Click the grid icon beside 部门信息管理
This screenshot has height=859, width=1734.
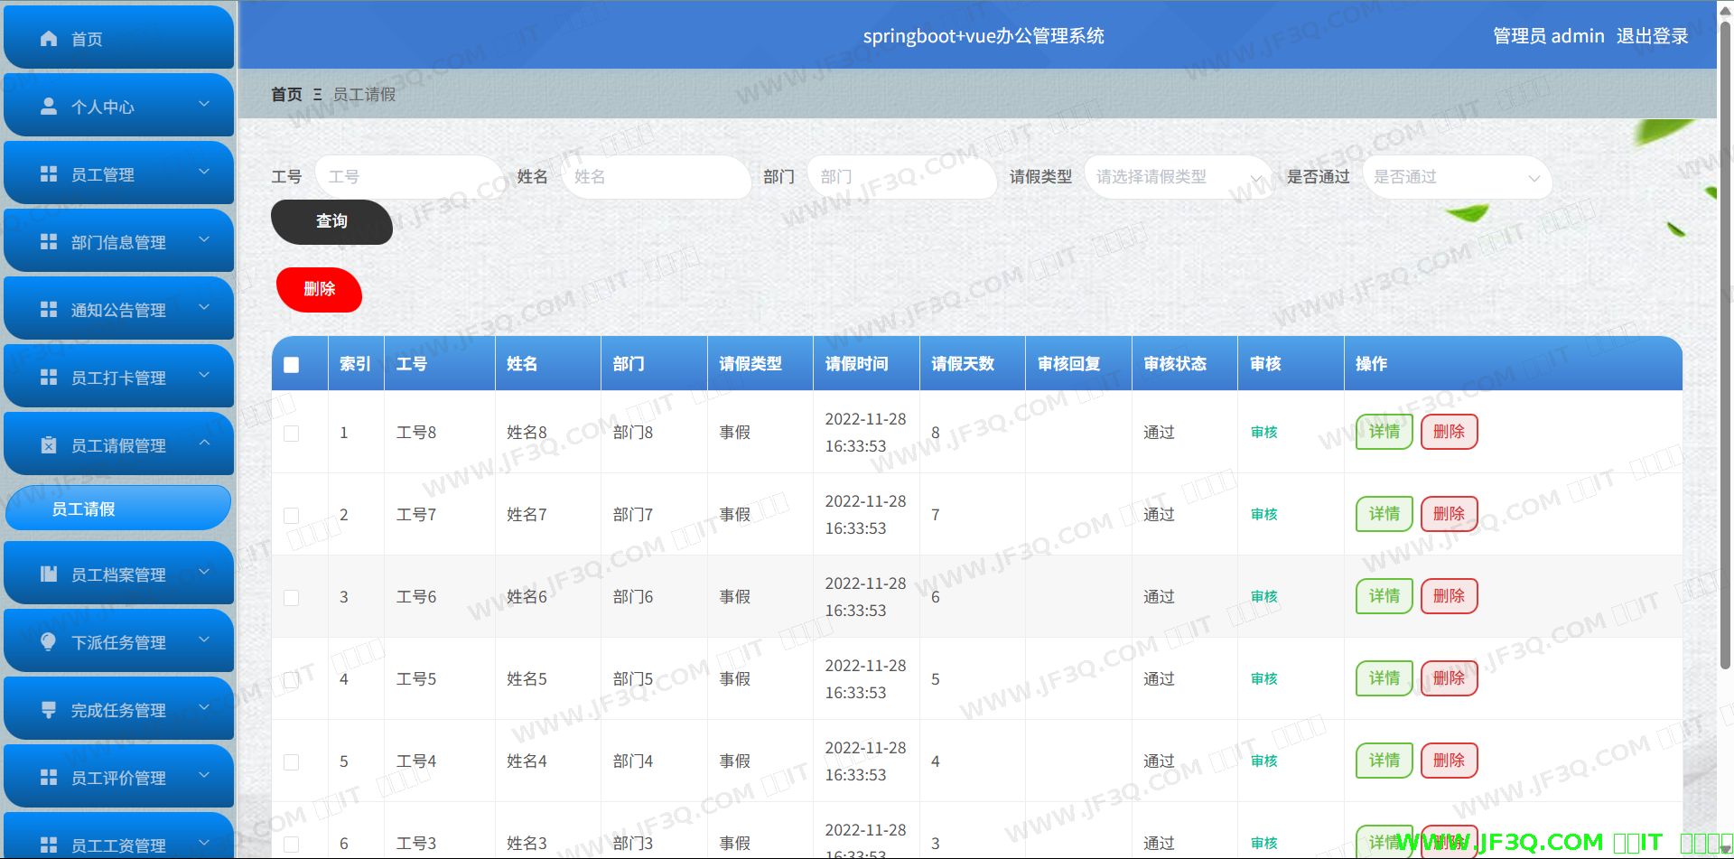[49, 242]
